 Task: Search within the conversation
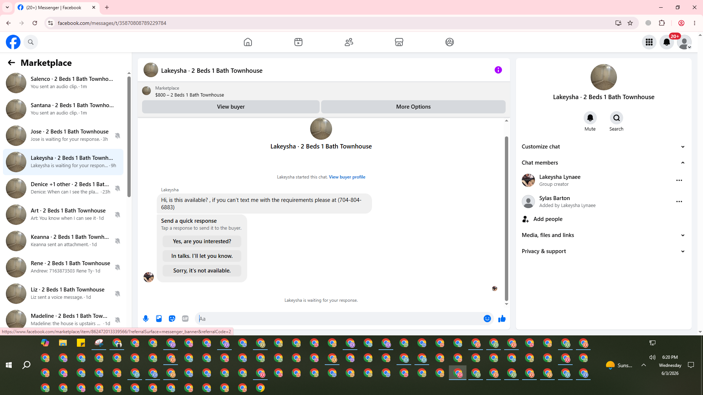point(617,118)
